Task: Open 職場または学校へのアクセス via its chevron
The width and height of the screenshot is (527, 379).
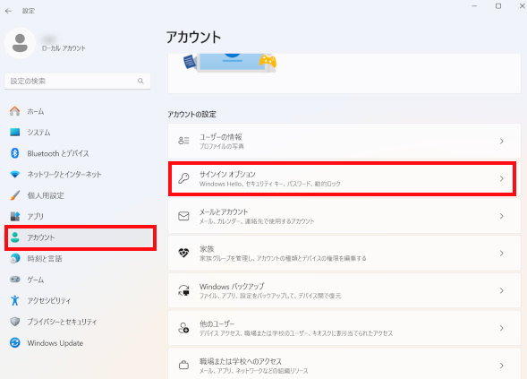Action: pos(501,366)
